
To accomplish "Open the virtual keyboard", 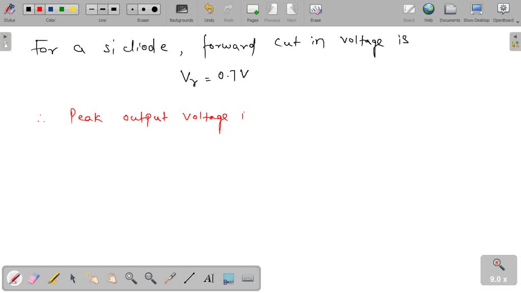I will 248,278.
